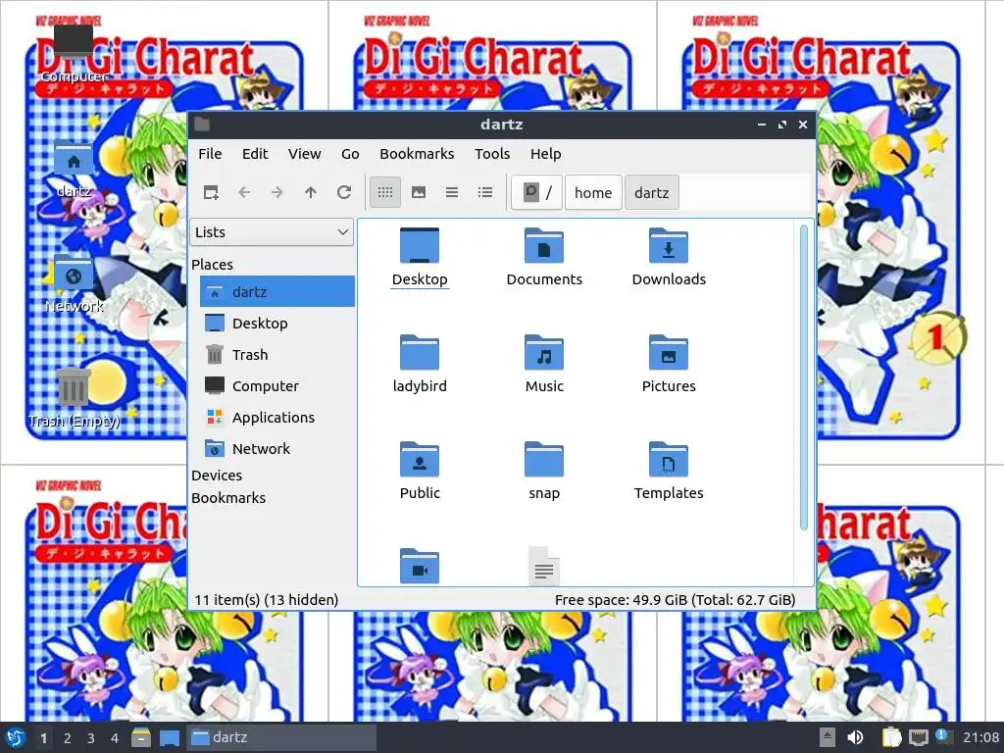This screenshot has height=753, width=1004.
Task: Open the Edit menu
Action: coord(255,154)
